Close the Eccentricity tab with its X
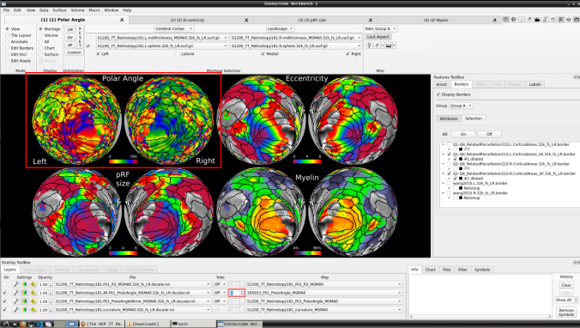 click(x=246, y=20)
